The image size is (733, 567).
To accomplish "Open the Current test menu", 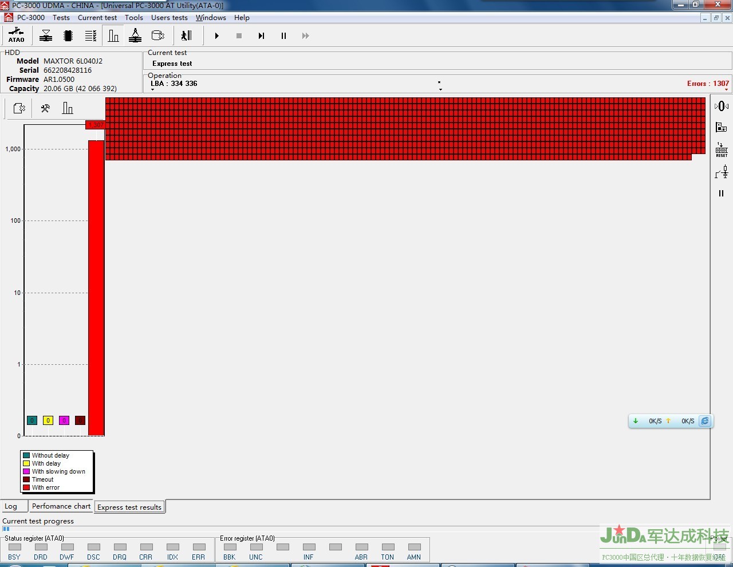I will 97,18.
